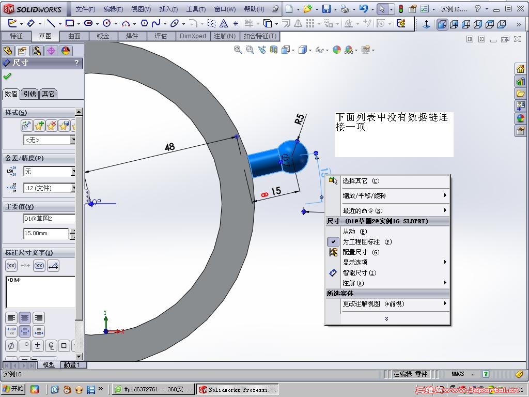Open View Orientation dropdown arrow
This screenshot has height=397, width=529.
point(293,50)
